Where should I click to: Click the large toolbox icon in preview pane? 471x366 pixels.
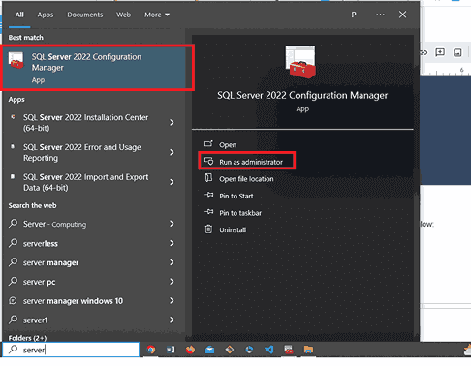(300, 62)
